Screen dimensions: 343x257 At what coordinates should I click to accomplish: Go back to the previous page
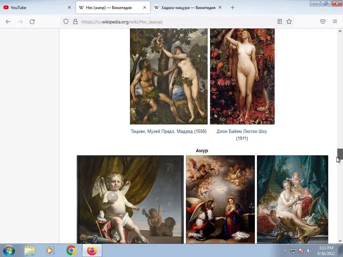coord(8,22)
